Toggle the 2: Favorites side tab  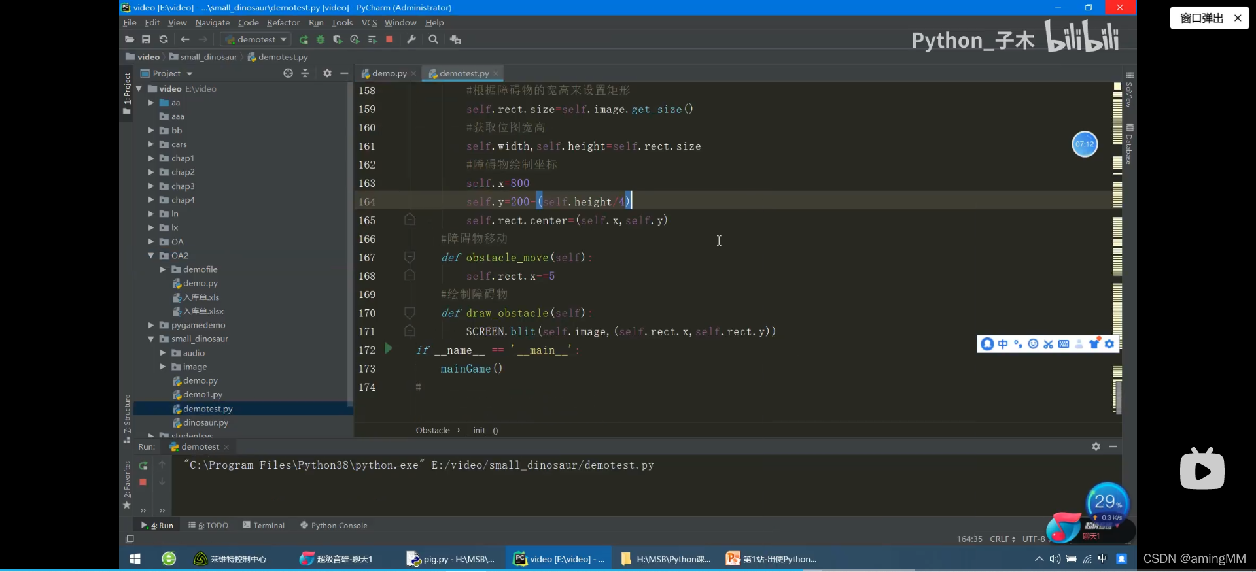click(x=127, y=484)
